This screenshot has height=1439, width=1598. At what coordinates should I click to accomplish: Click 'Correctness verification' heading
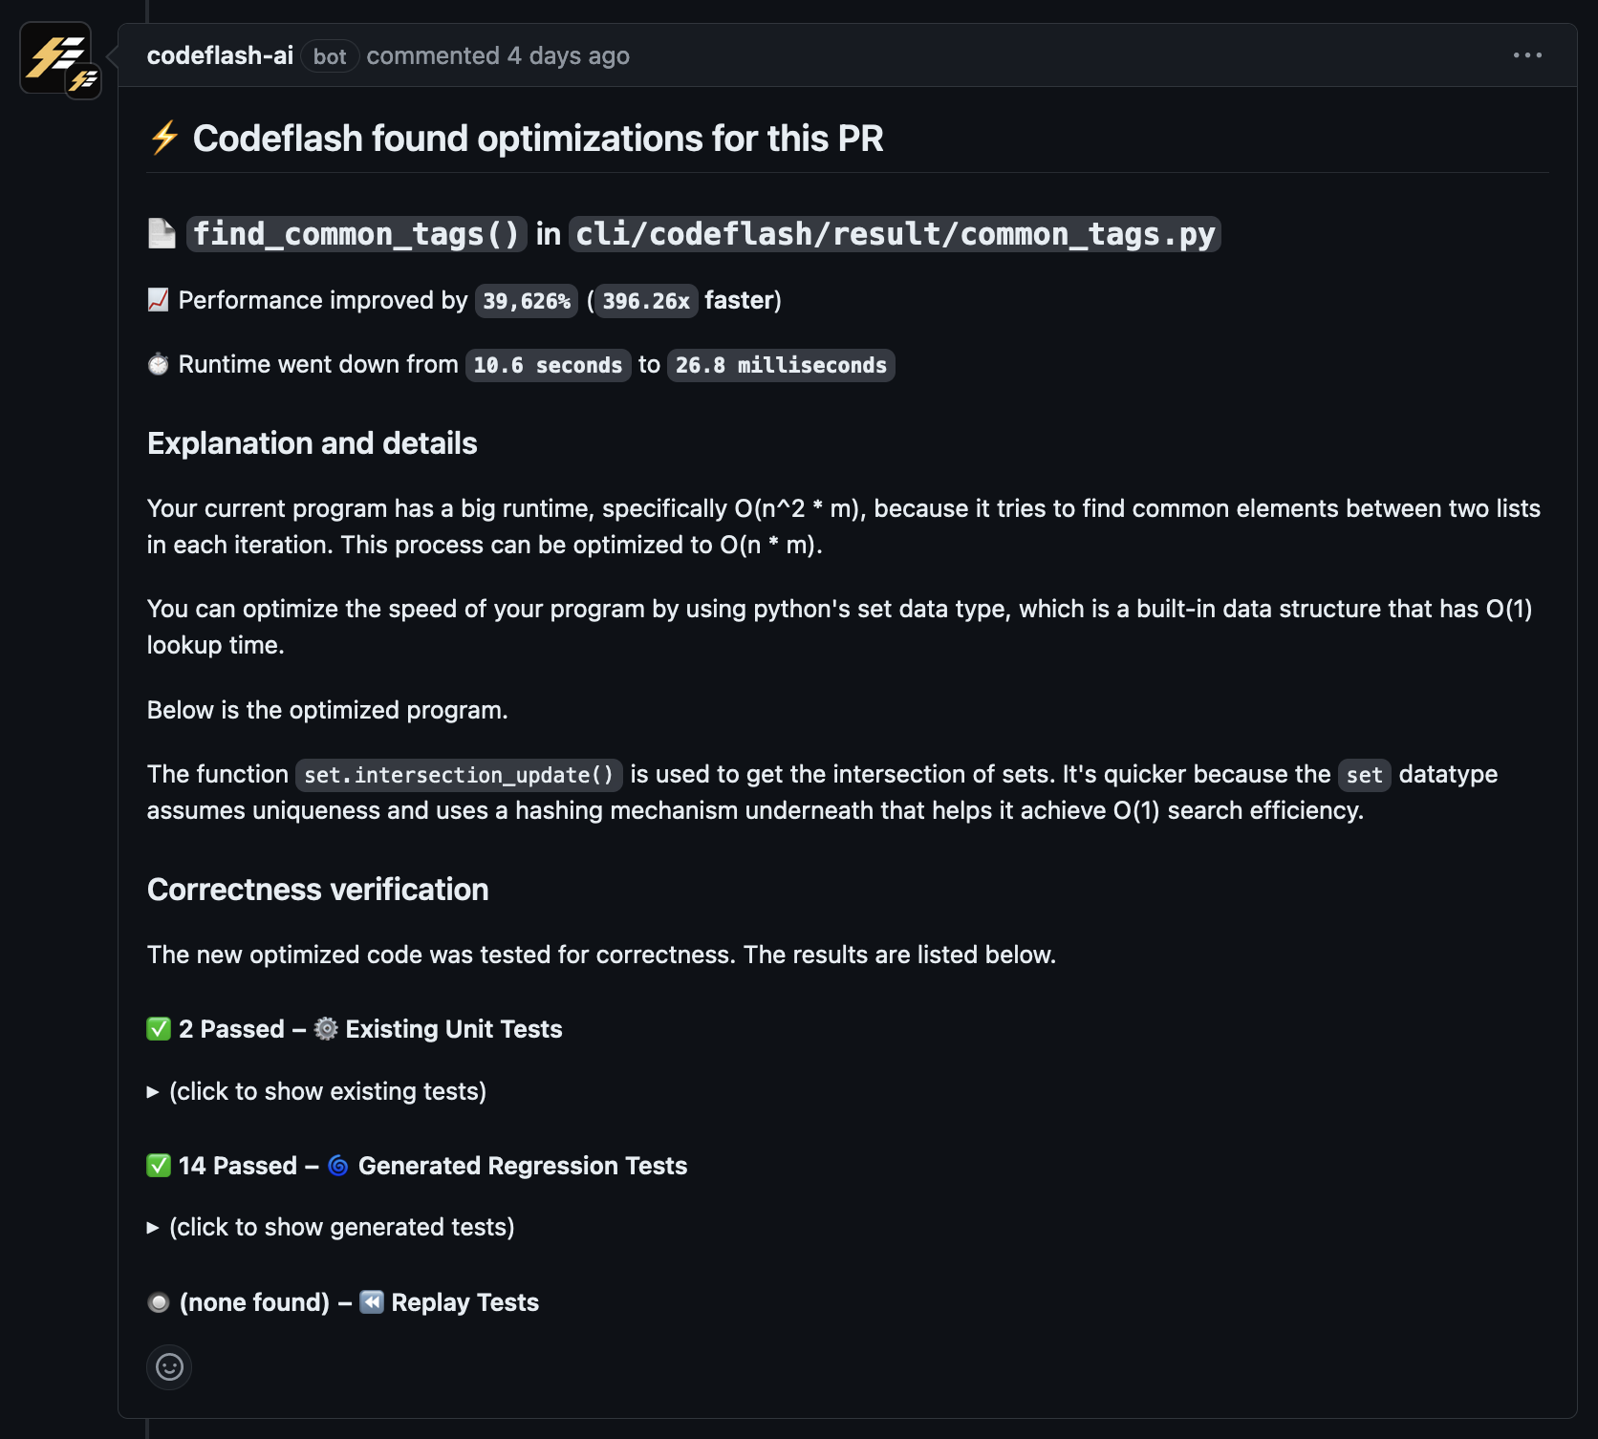point(317,890)
